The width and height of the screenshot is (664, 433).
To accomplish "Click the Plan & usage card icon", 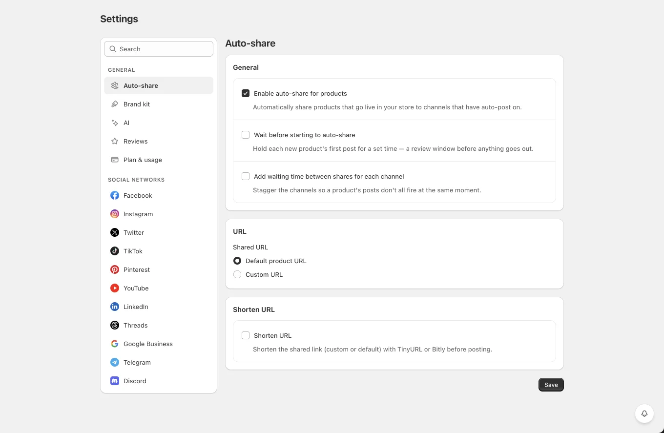I will tap(115, 160).
